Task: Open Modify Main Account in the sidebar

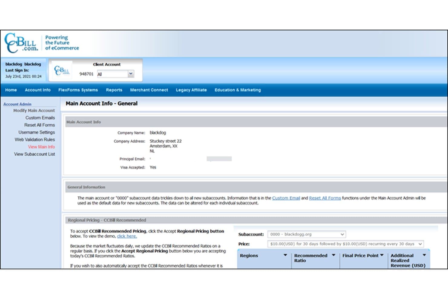Action: pos(34,111)
